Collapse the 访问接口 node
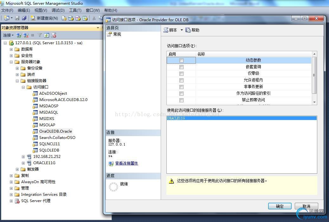The height and width of the screenshot is (222, 329). (23, 87)
